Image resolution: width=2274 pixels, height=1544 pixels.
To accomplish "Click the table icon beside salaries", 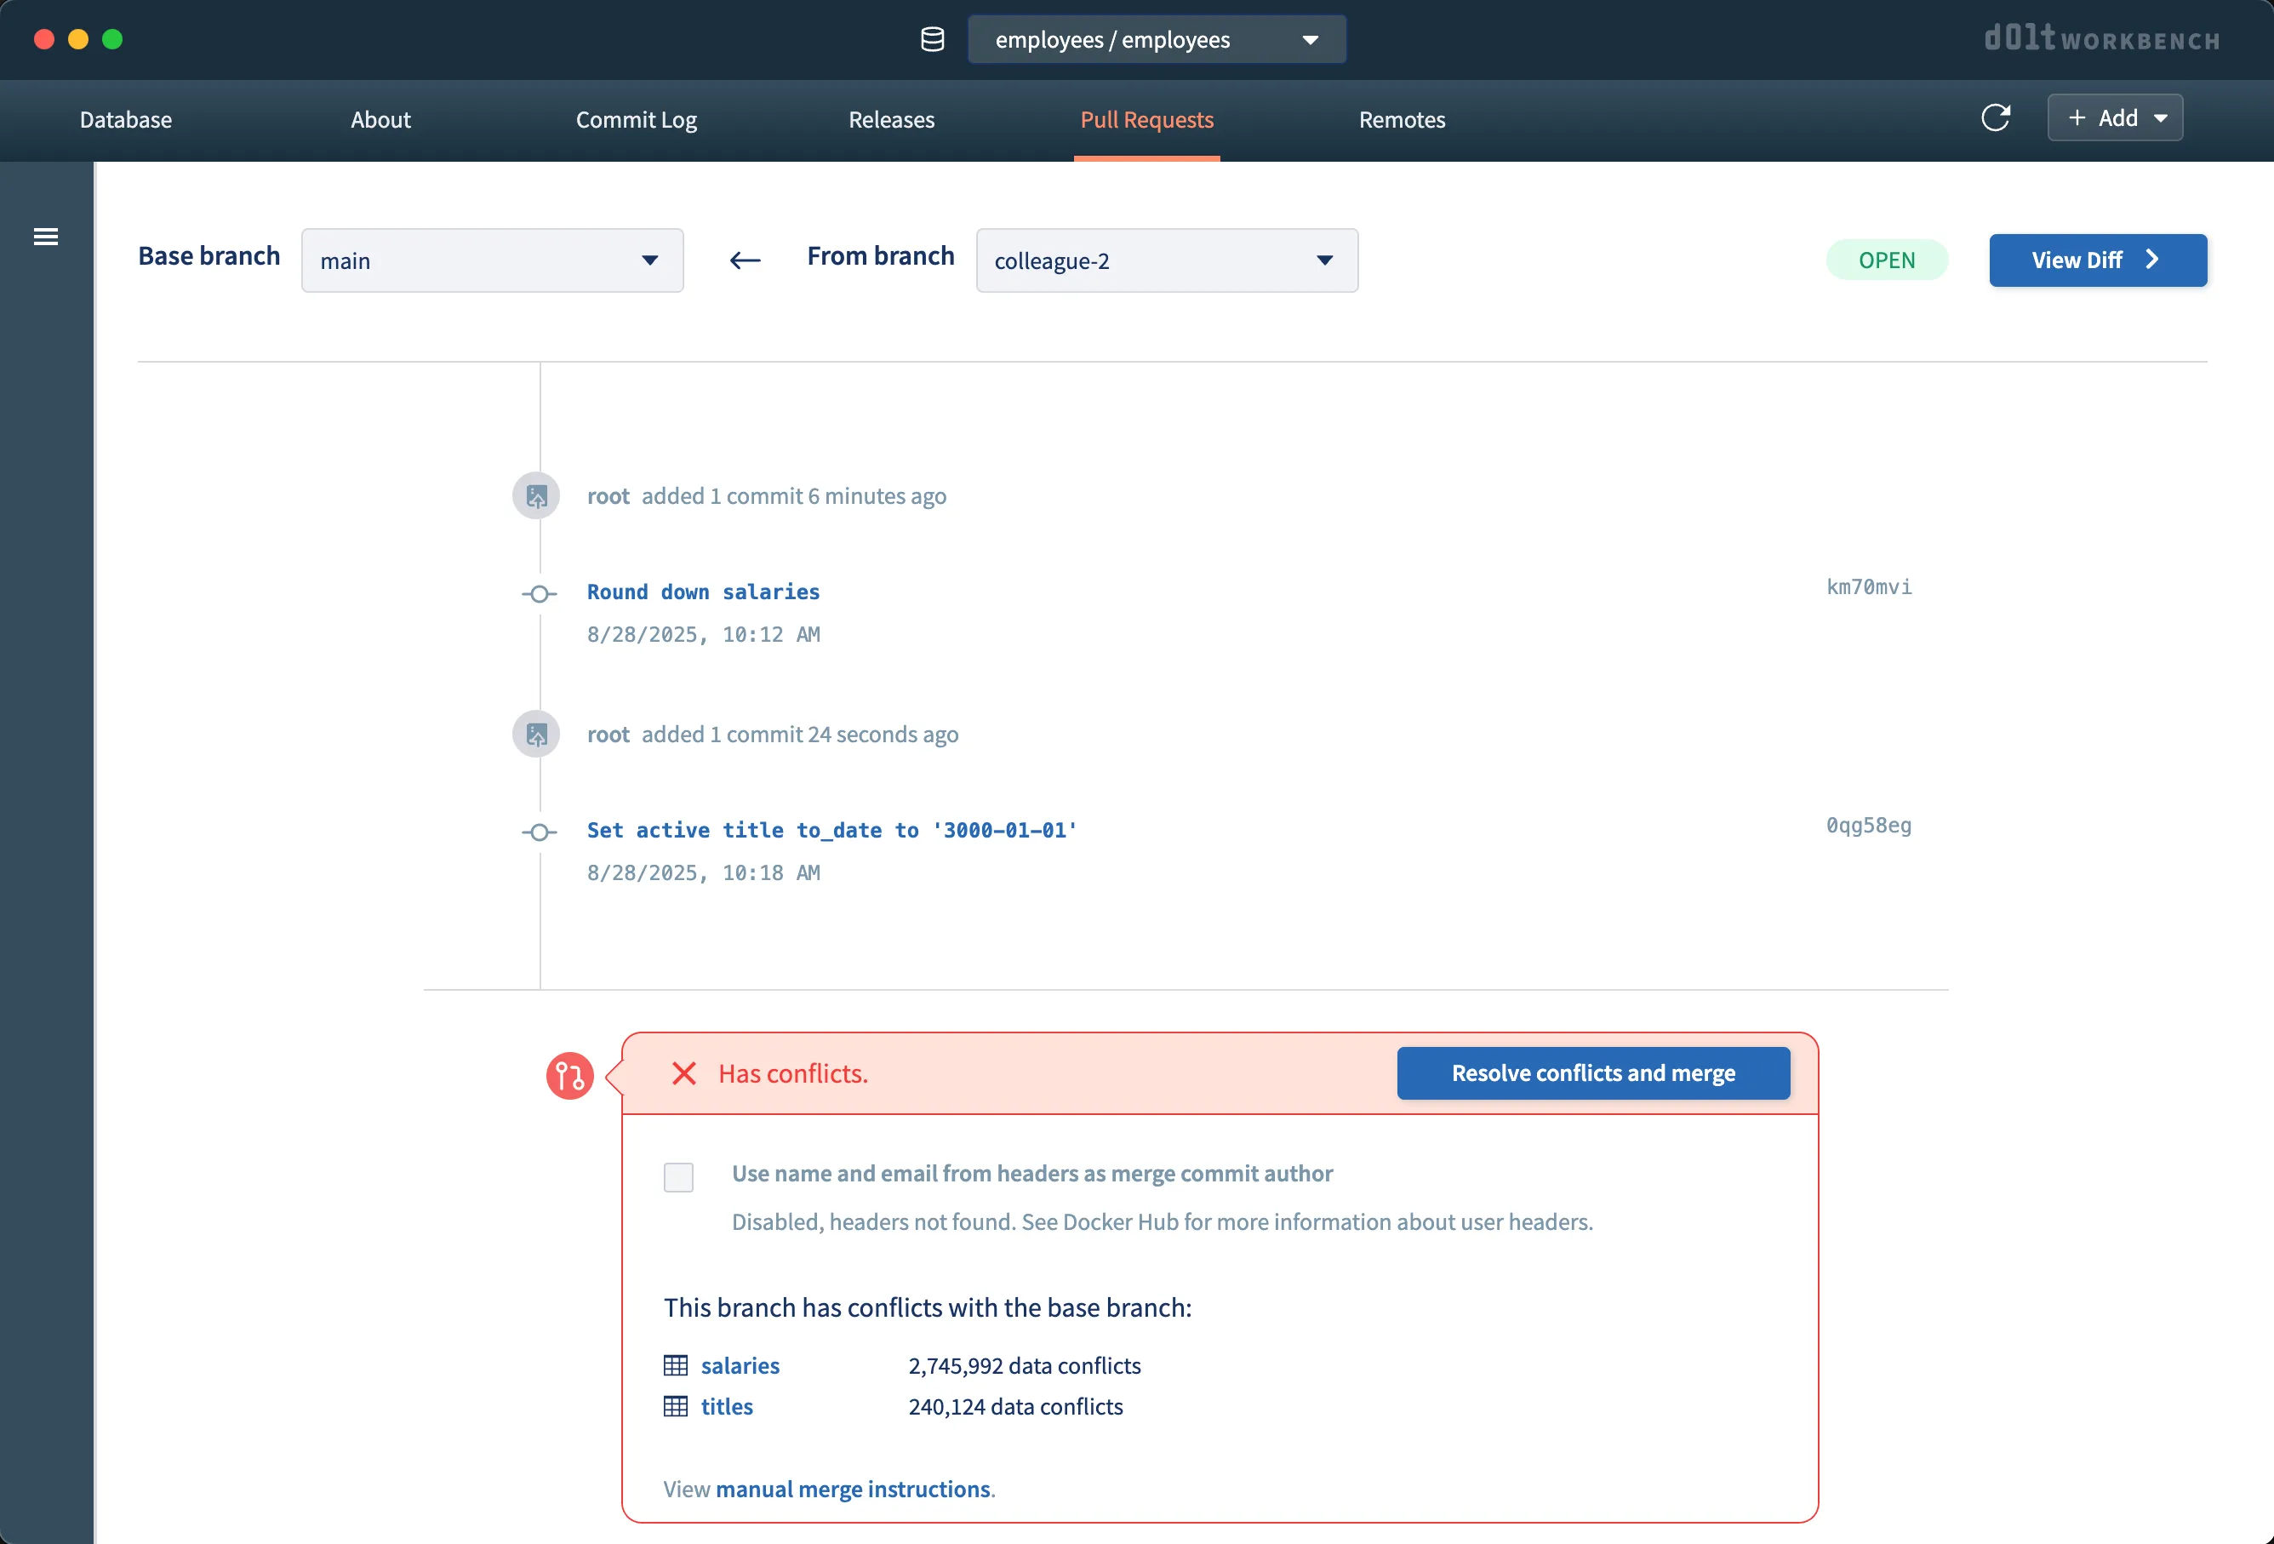I will point(676,1365).
